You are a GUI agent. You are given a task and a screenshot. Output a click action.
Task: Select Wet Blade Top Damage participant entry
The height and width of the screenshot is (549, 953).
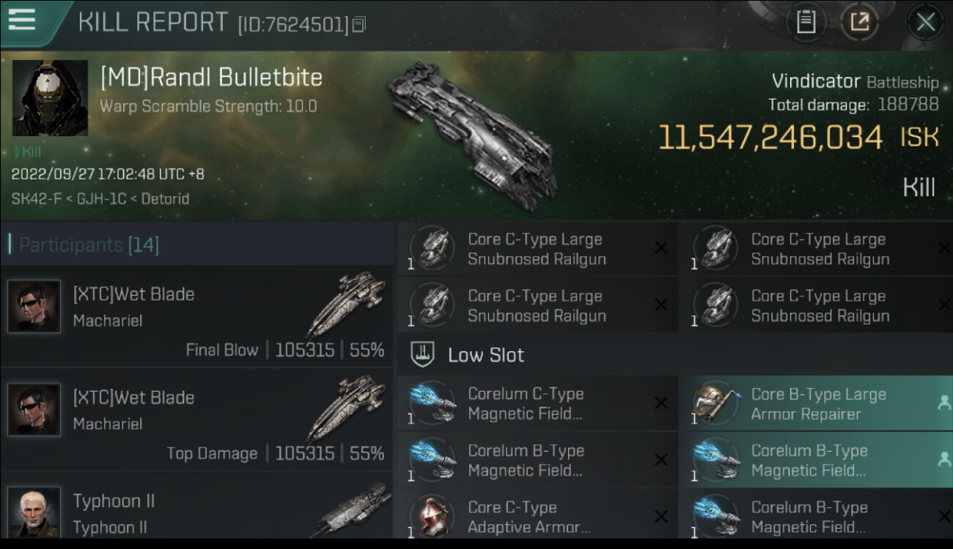[x=196, y=419]
